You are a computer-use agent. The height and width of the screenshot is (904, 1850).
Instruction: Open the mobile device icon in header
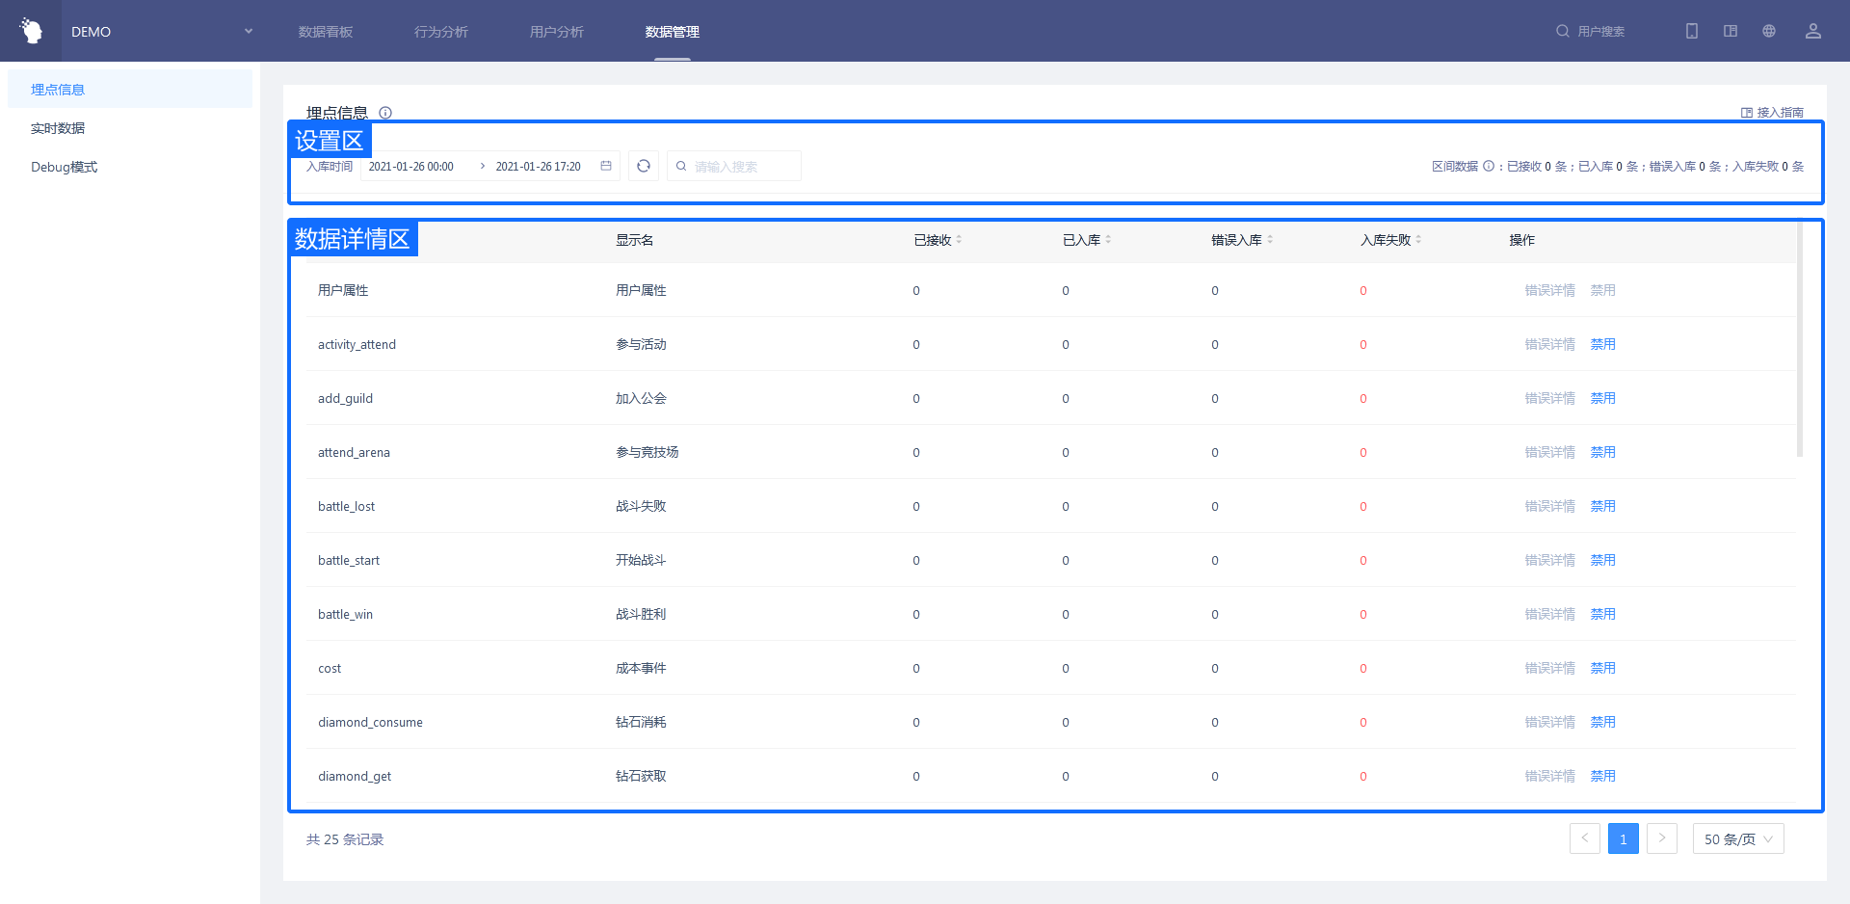[x=1691, y=31]
